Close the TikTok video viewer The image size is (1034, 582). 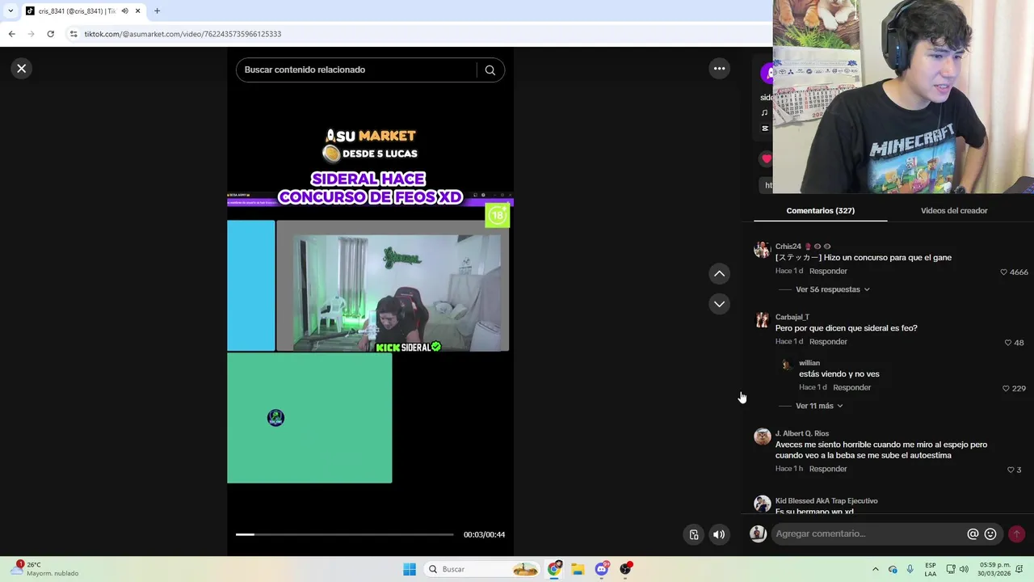[22, 69]
